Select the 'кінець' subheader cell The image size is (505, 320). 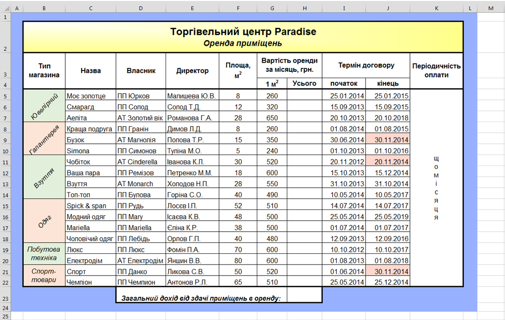(x=388, y=83)
